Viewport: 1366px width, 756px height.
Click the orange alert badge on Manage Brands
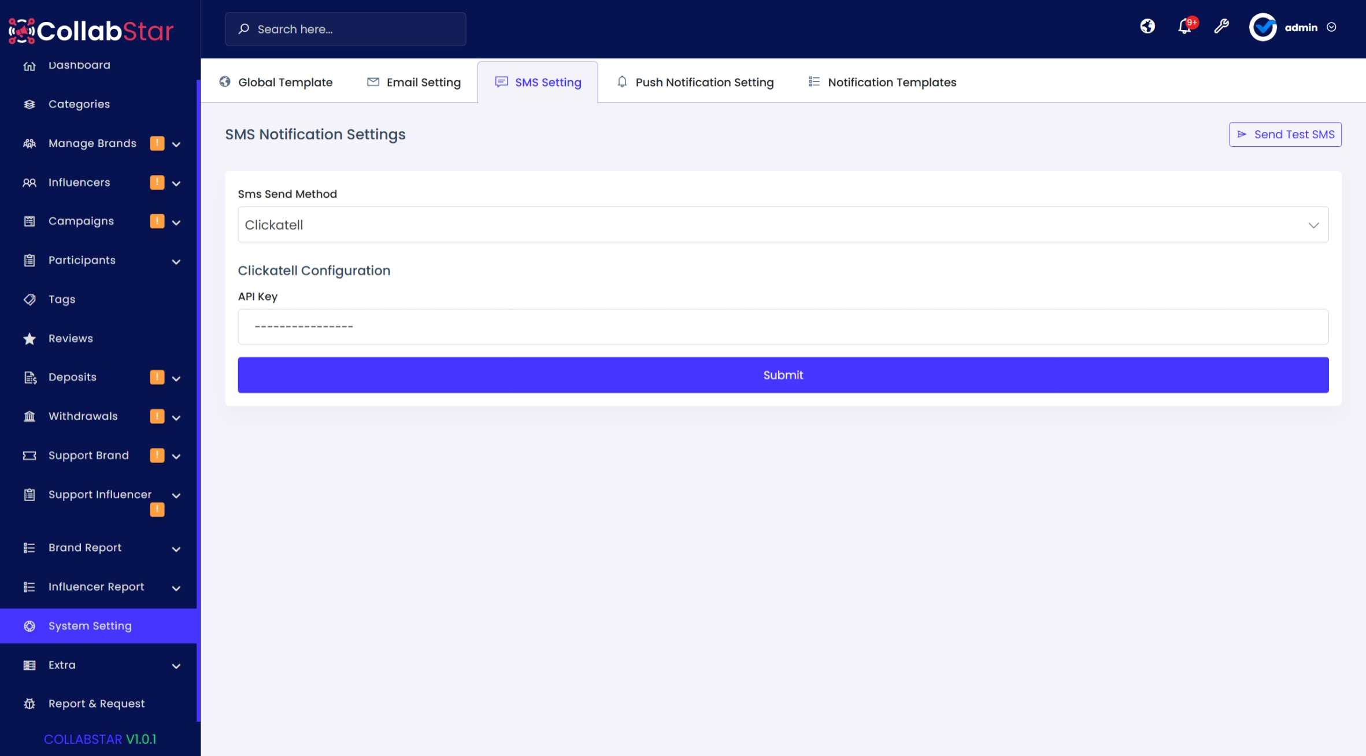pyautogui.click(x=157, y=143)
